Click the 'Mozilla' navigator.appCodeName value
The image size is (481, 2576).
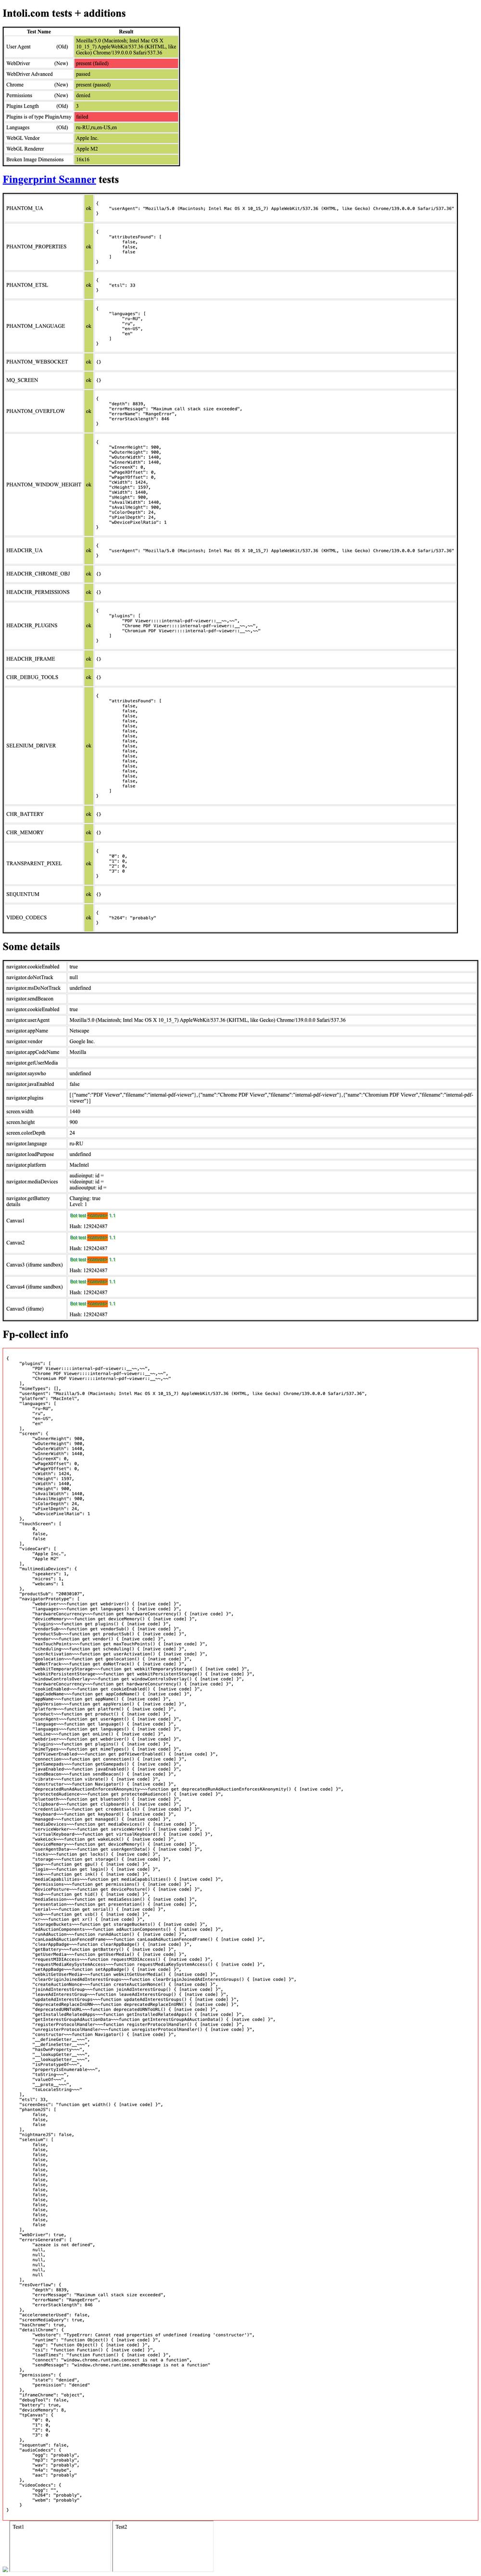[x=78, y=1052]
